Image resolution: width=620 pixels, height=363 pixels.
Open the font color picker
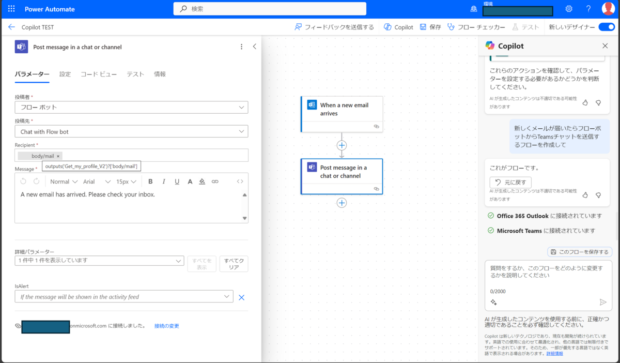pos(190,182)
